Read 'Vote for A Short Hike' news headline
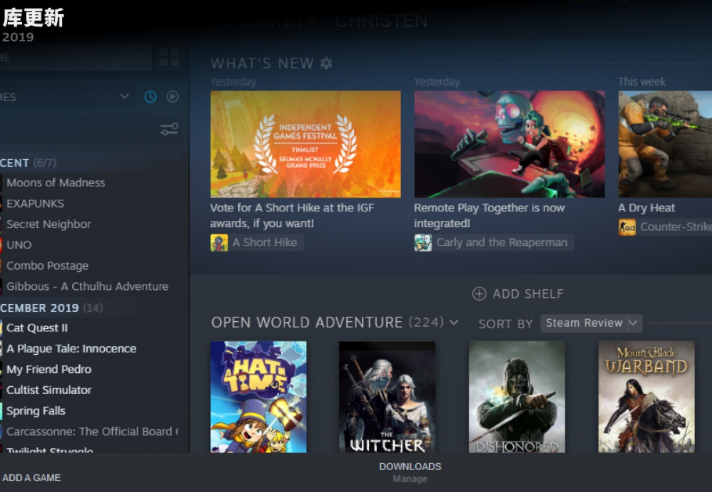Image resolution: width=712 pixels, height=492 pixels. 292,215
